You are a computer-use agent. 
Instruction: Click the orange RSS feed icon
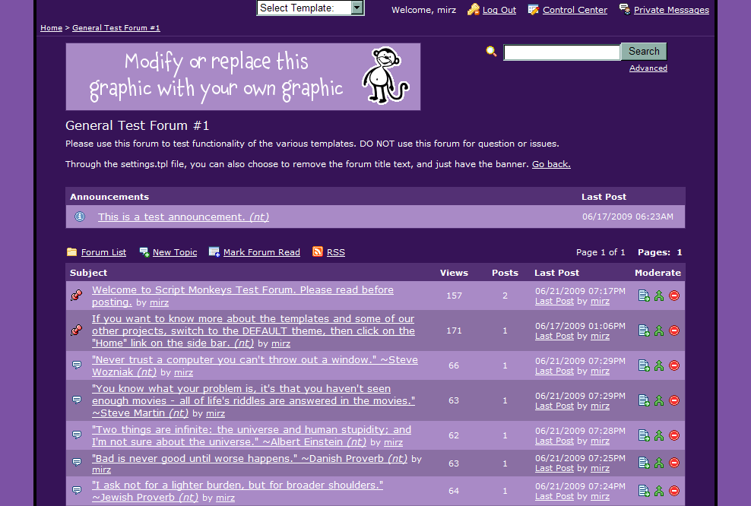pyautogui.click(x=318, y=251)
